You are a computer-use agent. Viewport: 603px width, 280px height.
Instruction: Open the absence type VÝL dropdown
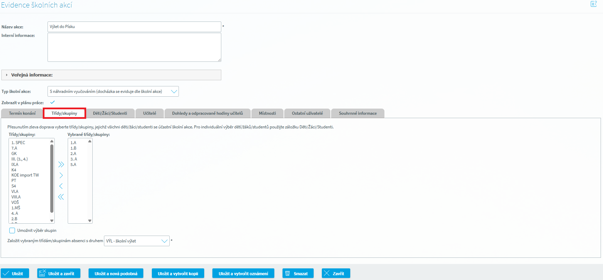pyautogui.click(x=136, y=241)
